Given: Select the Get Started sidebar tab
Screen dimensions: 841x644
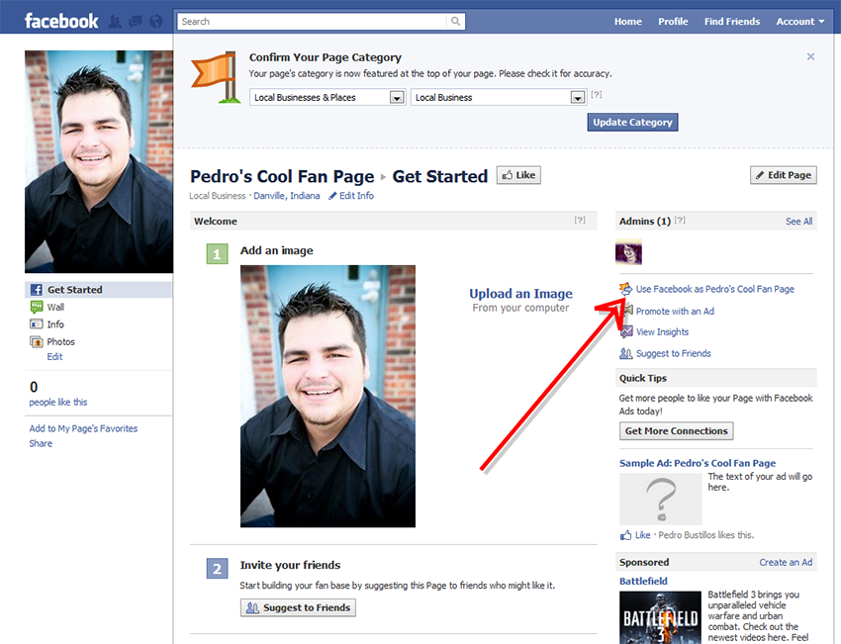Looking at the screenshot, I should coord(99,290).
